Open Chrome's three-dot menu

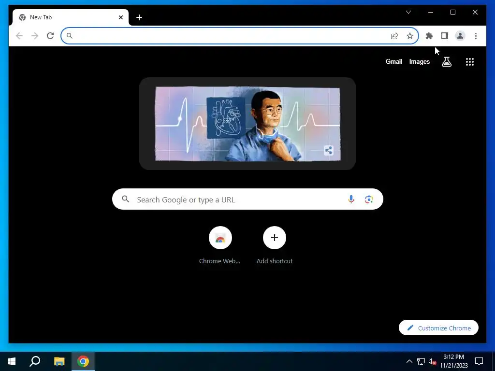pos(476,36)
